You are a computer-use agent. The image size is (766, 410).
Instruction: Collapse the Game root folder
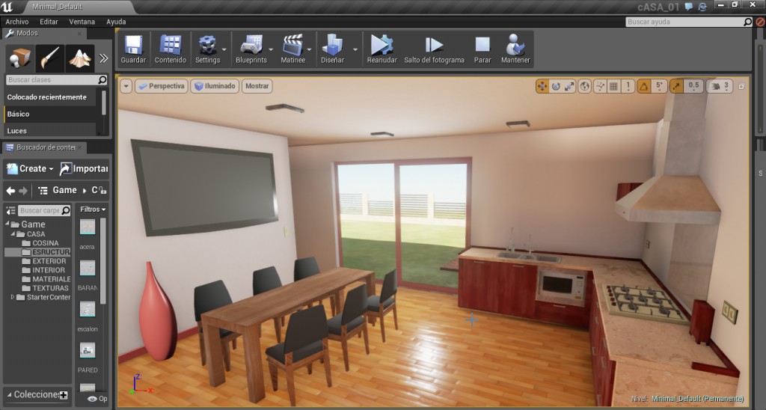[7, 224]
